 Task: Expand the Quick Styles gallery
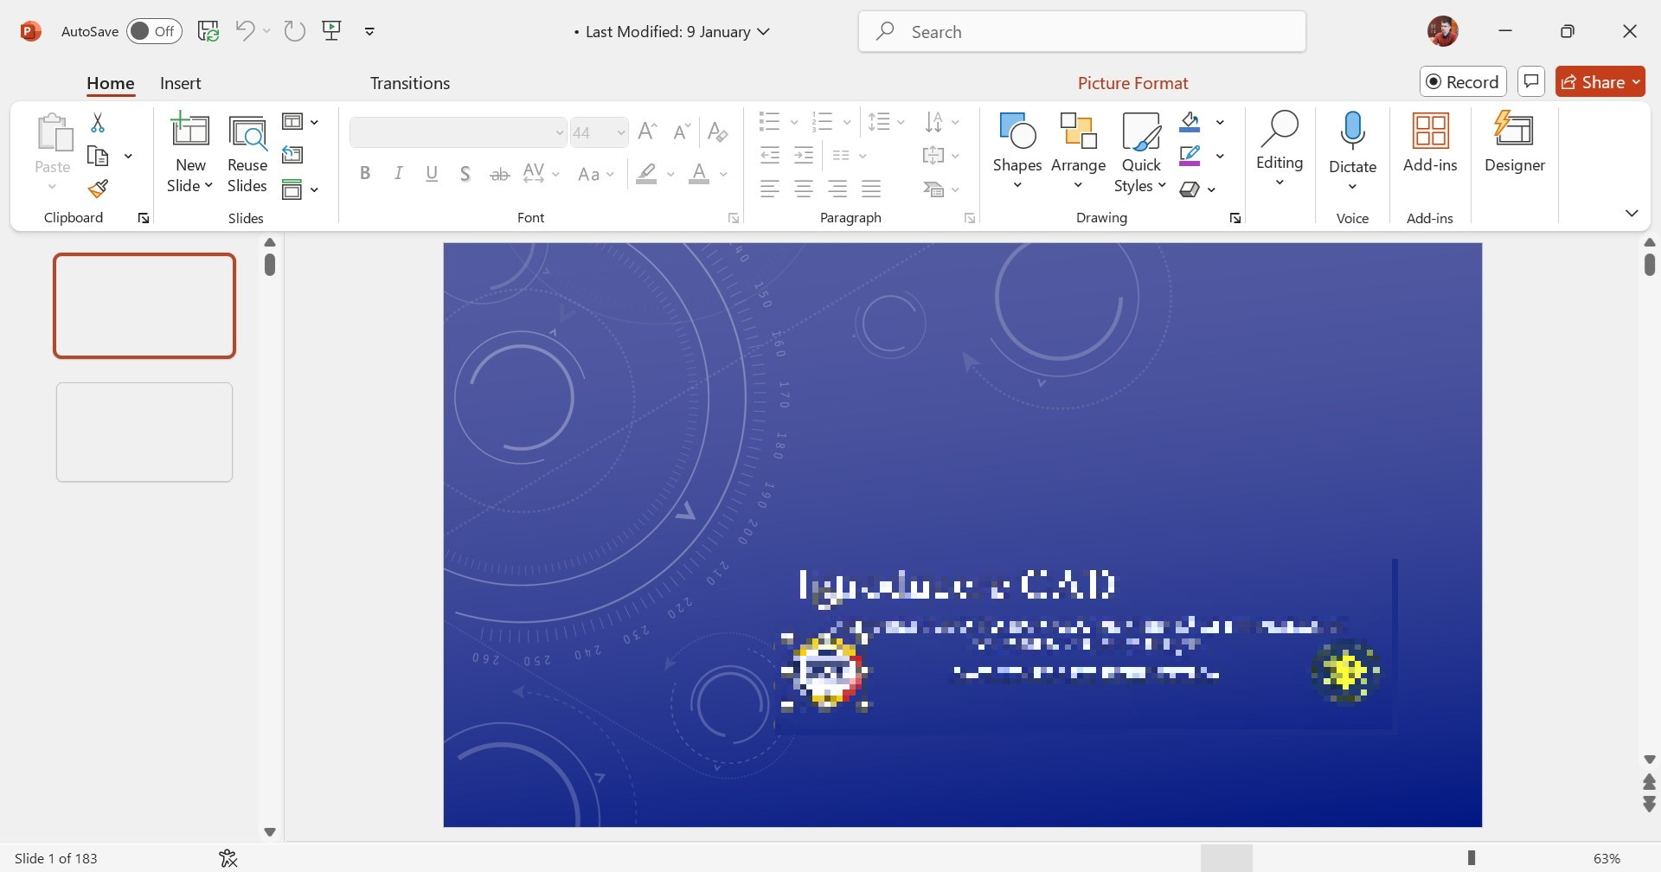click(1140, 152)
